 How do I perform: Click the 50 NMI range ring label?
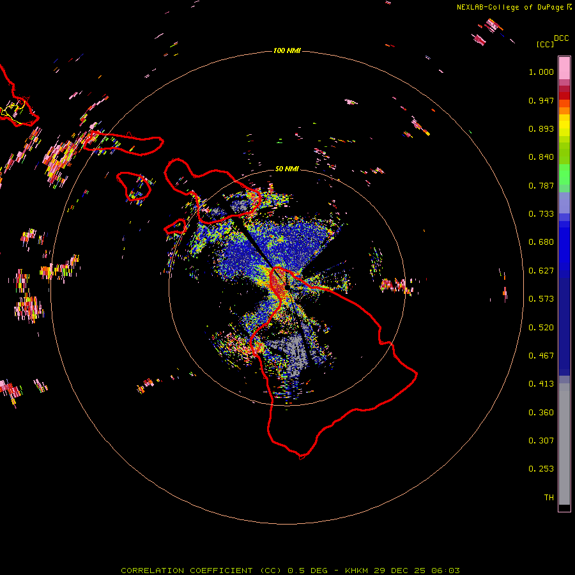[x=287, y=169]
